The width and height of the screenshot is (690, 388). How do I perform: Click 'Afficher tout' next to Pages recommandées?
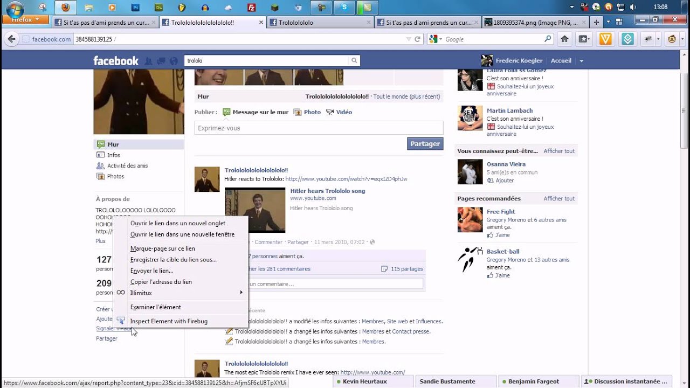559,198
